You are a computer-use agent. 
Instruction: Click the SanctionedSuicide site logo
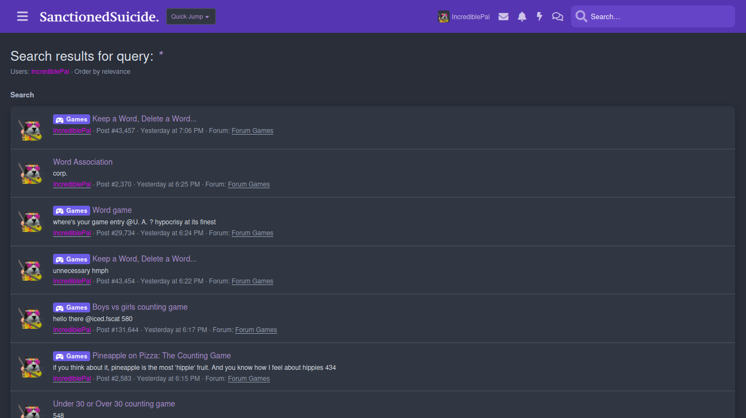99,17
